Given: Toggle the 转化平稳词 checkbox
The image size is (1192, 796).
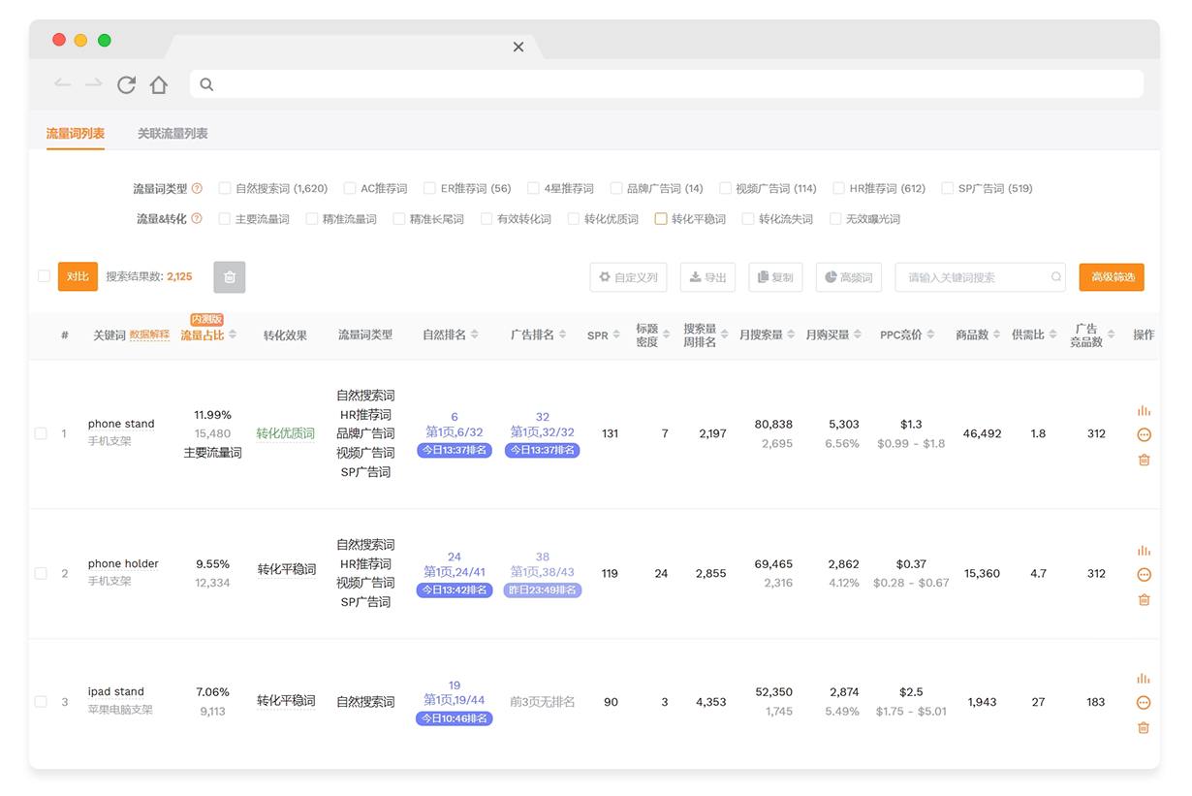Looking at the screenshot, I should (661, 219).
